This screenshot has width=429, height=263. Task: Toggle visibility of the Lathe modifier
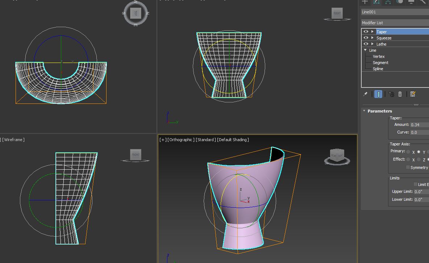click(x=366, y=44)
